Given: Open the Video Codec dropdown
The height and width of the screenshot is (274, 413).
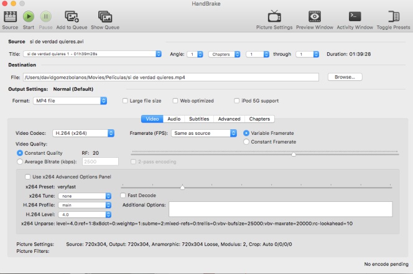Looking at the screenshot, I should pos(83,133).
